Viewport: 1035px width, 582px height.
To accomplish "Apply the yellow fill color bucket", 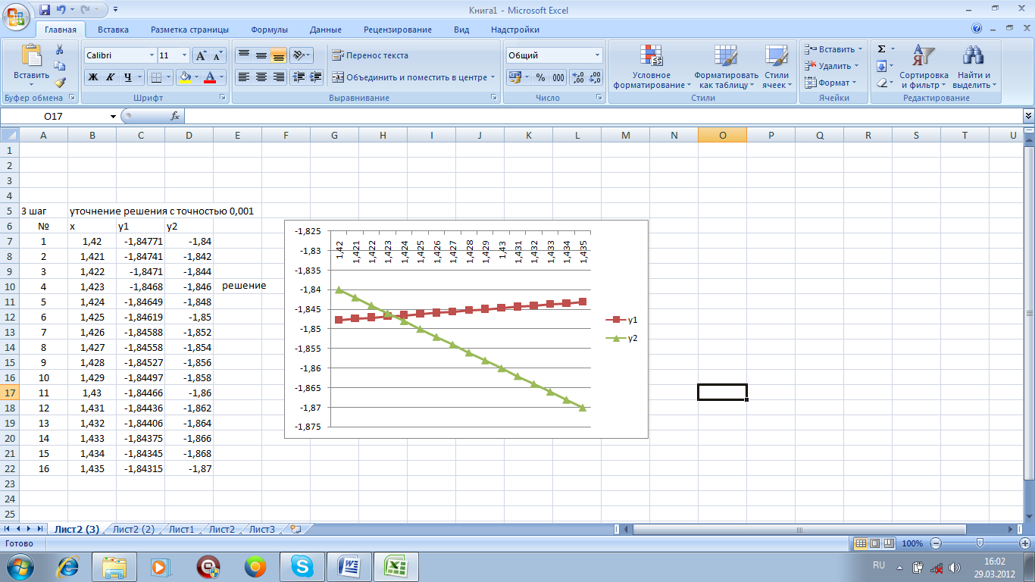I will click(x=184, y=77).
